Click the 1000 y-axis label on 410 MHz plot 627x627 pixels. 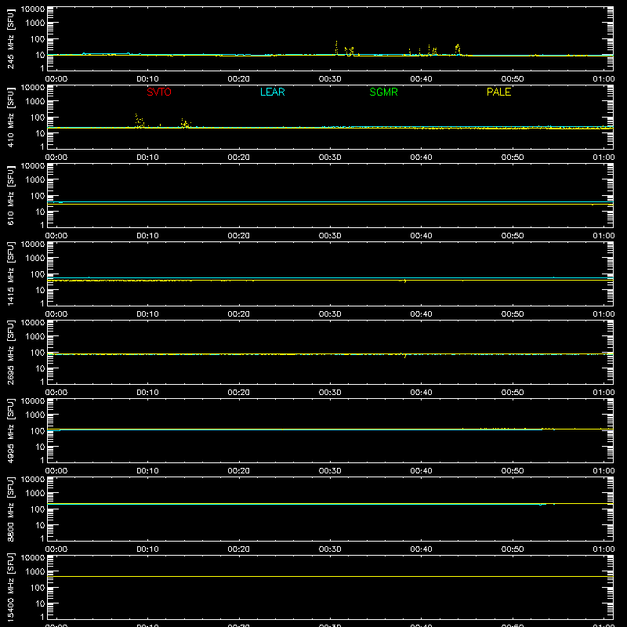click(x=35, y=102)
